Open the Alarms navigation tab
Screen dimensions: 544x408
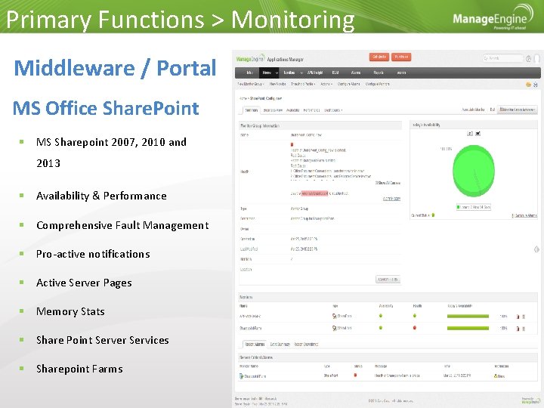coord(356,73)
